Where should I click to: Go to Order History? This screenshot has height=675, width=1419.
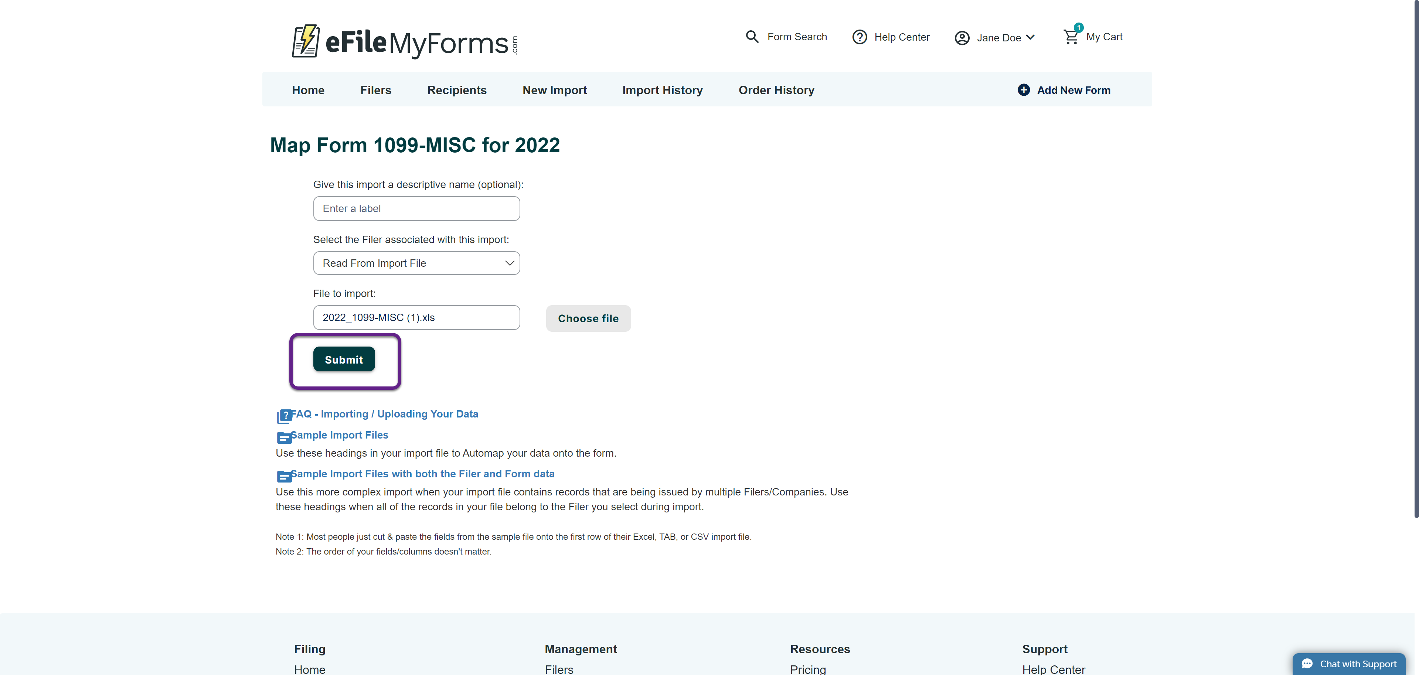tap(776, 90)
